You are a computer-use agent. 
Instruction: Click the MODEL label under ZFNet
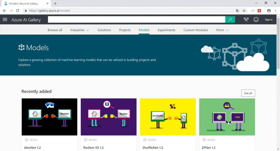click(211, 140)
